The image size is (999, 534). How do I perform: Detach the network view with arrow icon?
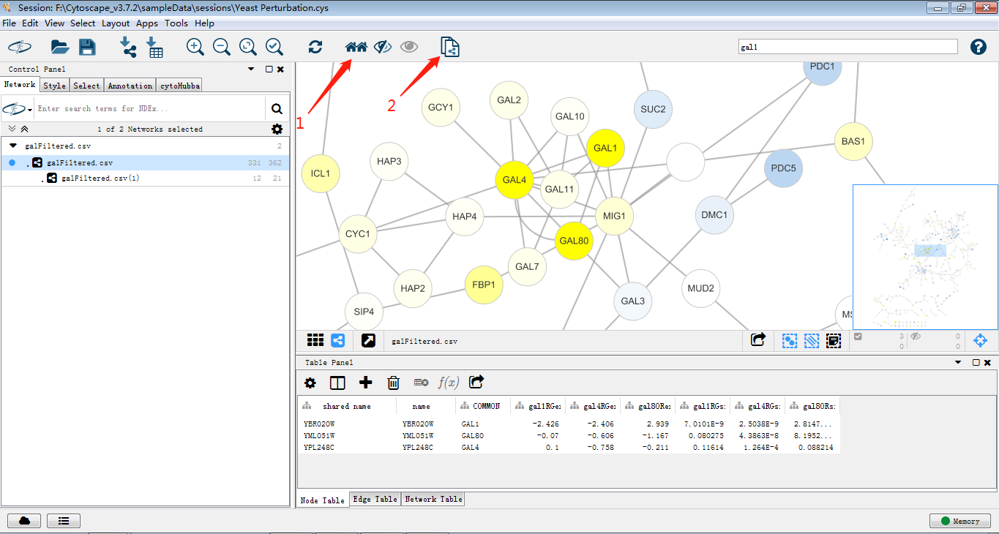[368, 340]
